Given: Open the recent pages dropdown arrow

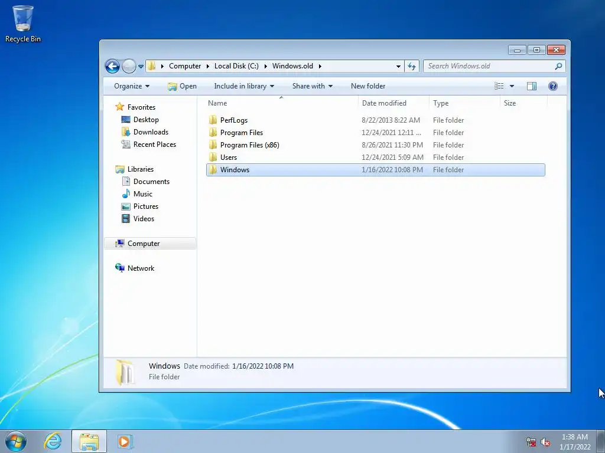Looking at the screenshot, I should 141,66.
